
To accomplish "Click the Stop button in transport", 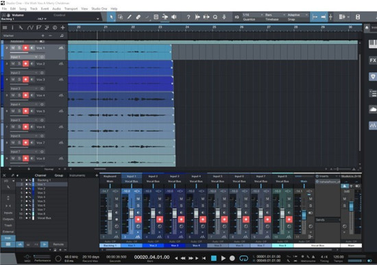I will (213, 258).
